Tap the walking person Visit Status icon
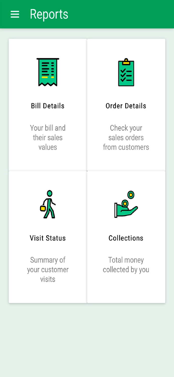The height and width of the screenshot is (377, 174). tap(48, 204)
